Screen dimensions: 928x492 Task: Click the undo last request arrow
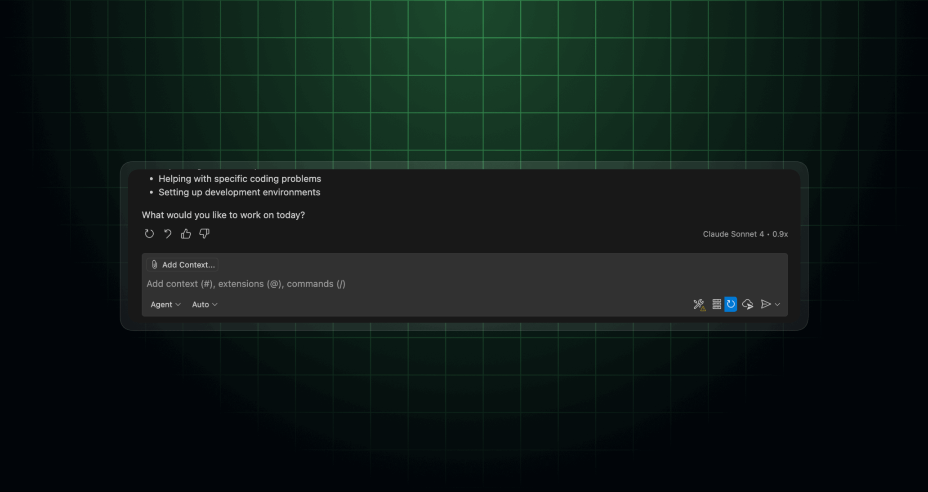pos(168,234)
